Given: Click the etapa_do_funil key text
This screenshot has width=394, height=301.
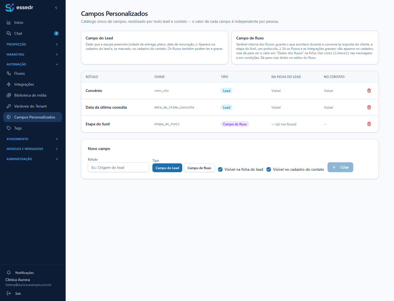Looking at the screenshot, I should 167,124.
